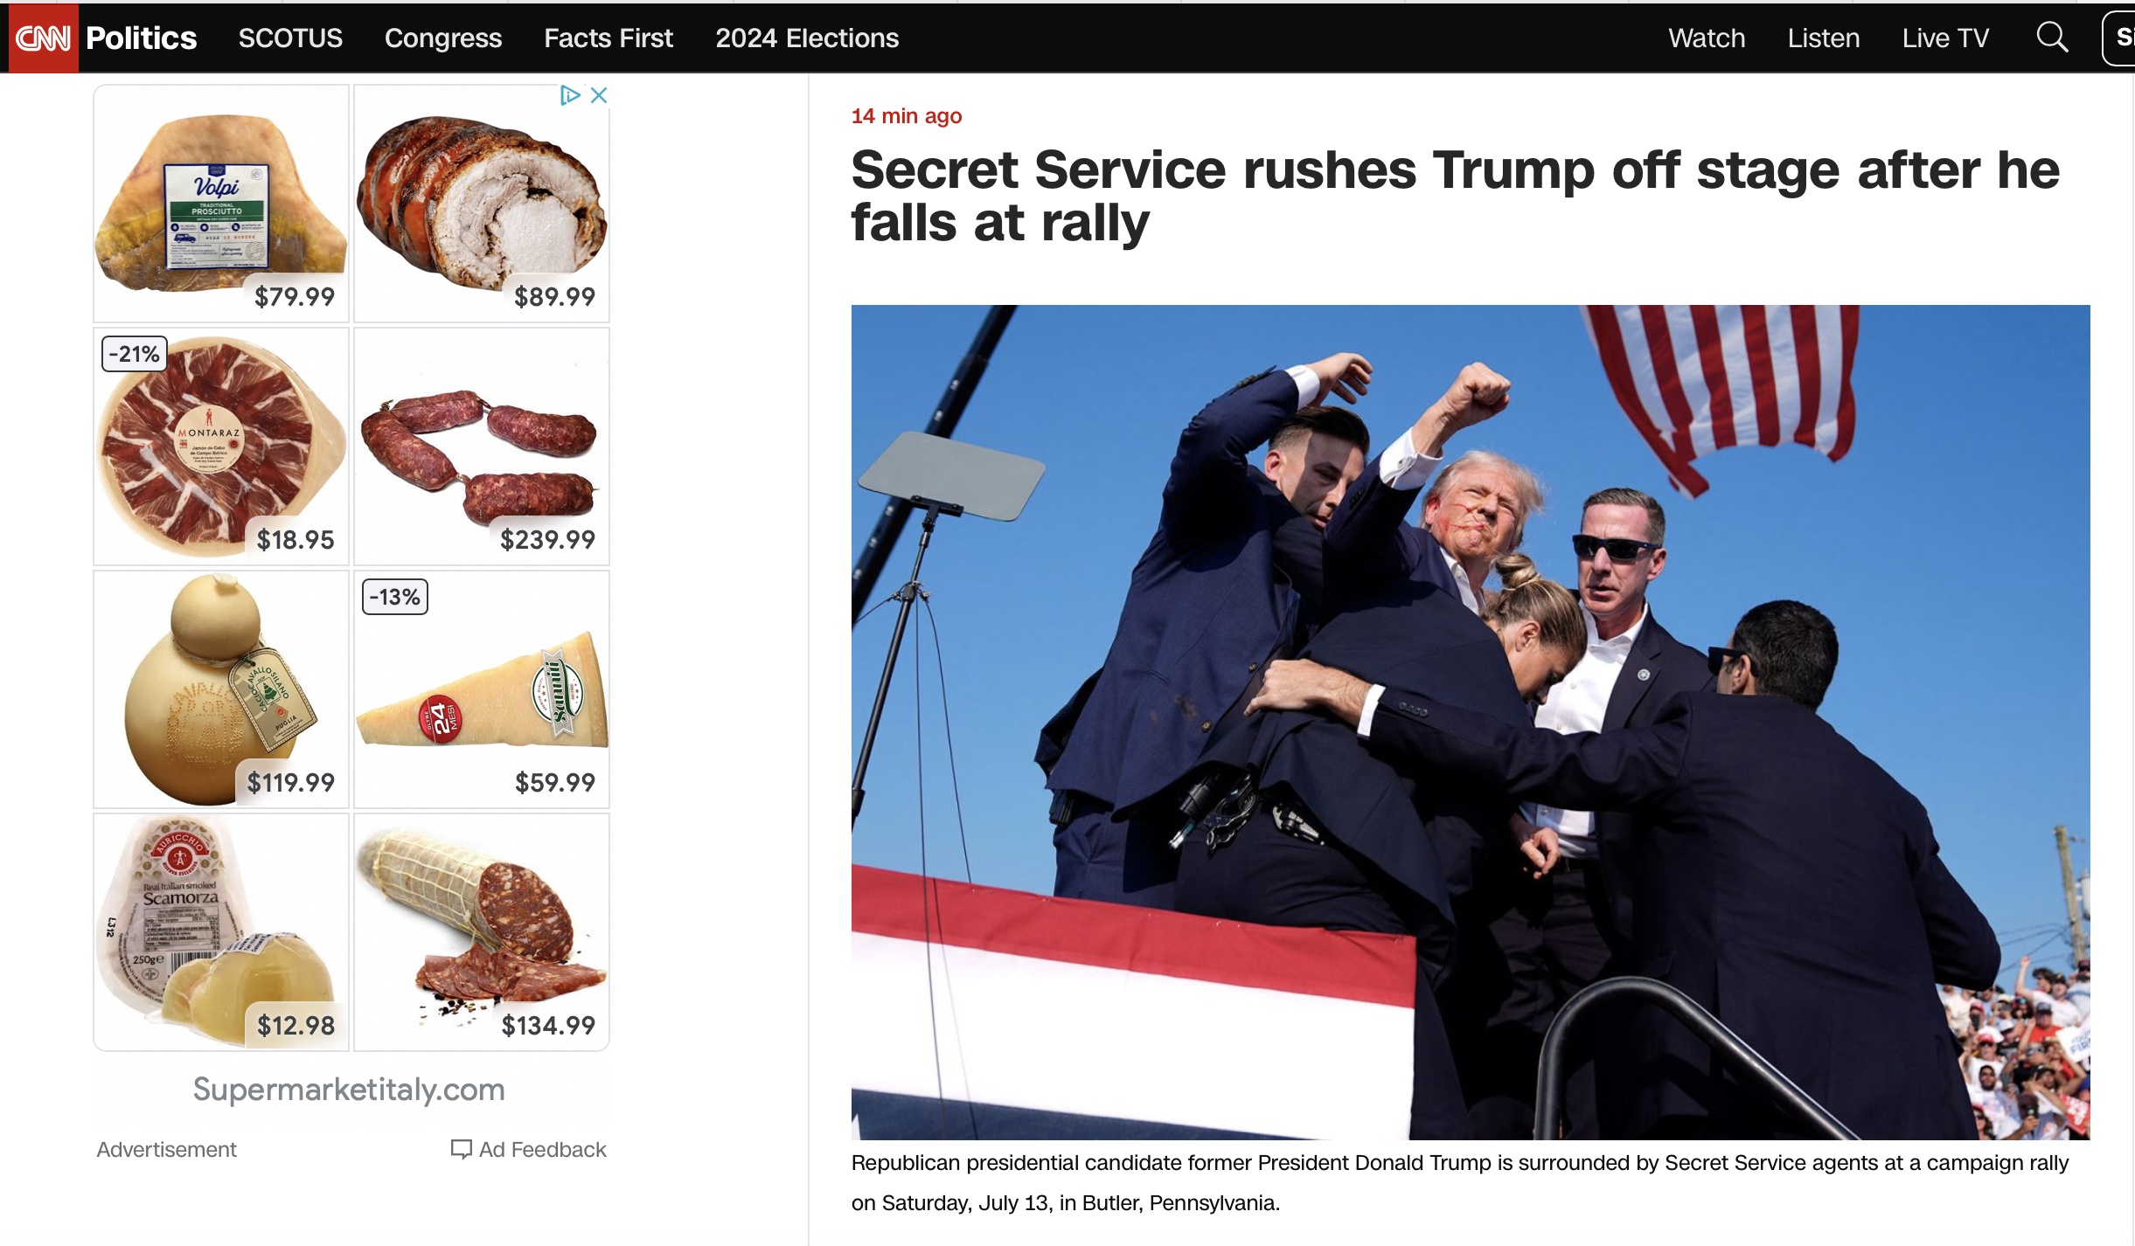The height and width of the screenshot is (1246, 2135).
Task: Click the Listen link
Action: click(x=1824, y=38)
